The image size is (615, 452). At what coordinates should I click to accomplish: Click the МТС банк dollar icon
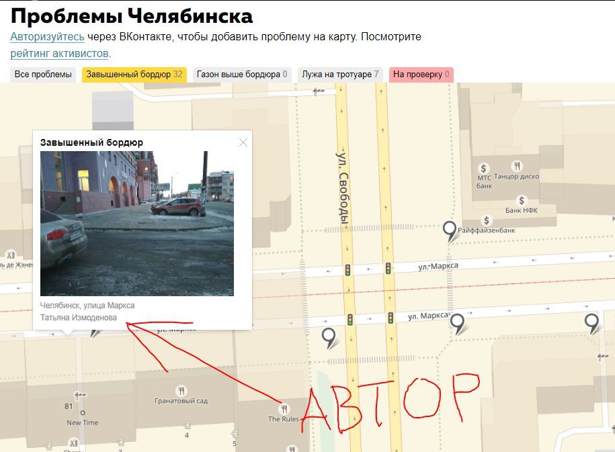483,169
